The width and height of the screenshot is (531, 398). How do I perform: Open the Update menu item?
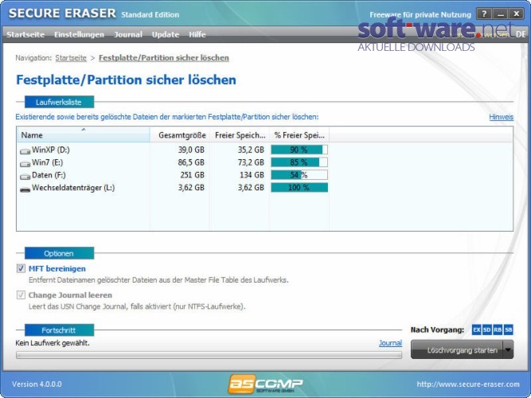[166, 34]
